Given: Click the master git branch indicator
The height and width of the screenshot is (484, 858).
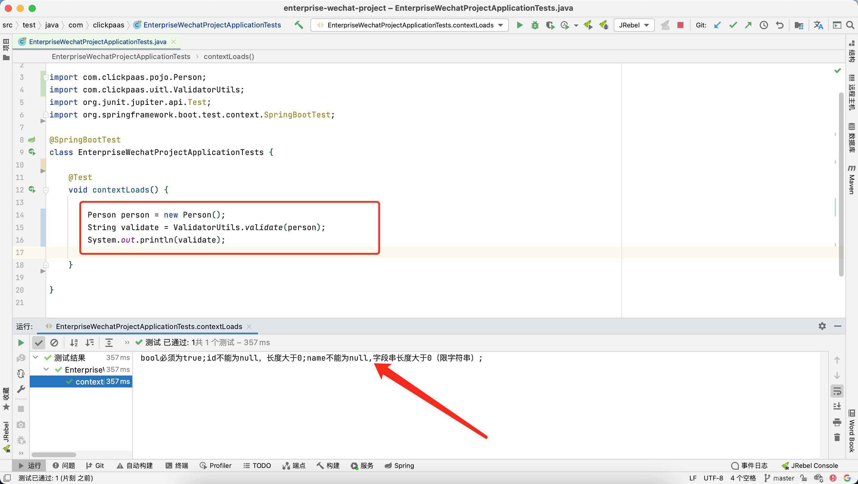Looking at the screenshot, I should 779,478.
